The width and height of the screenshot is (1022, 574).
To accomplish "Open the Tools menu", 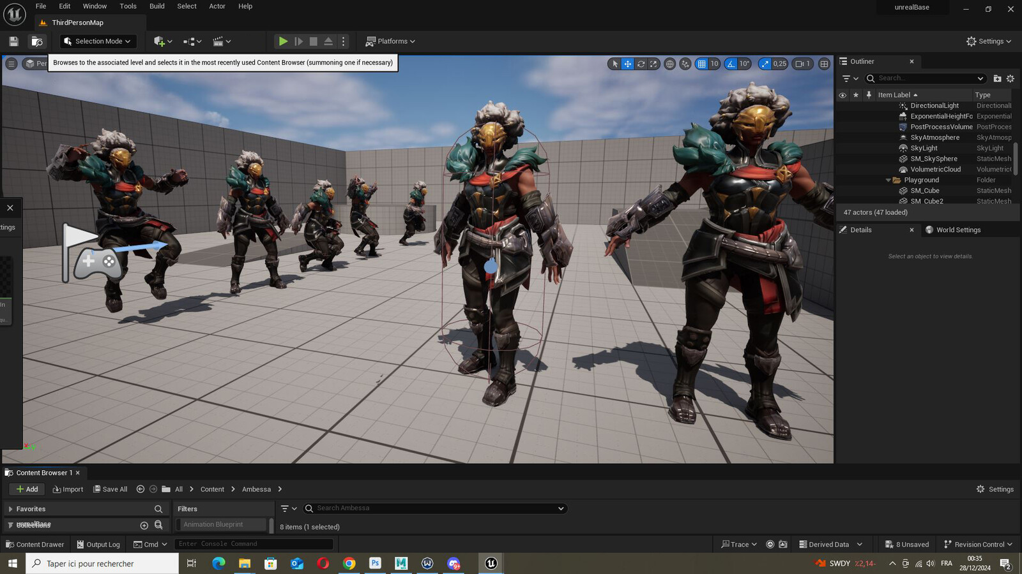I will pyautogui.click(x=128, y=6).
